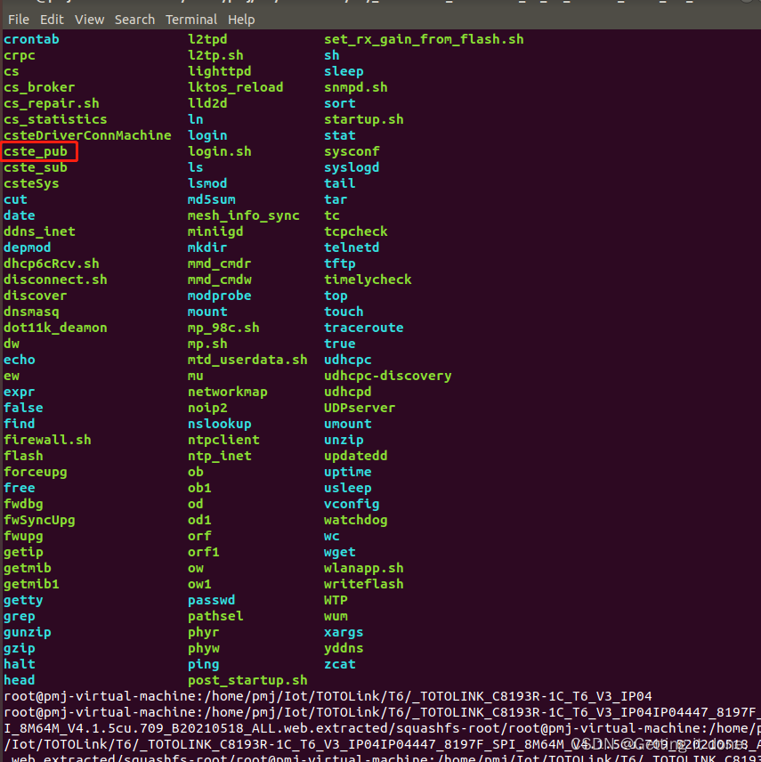Click the csteDriverConnMachine file name
Viewport: 761px width, 762px height.
[x=87, y=135]
